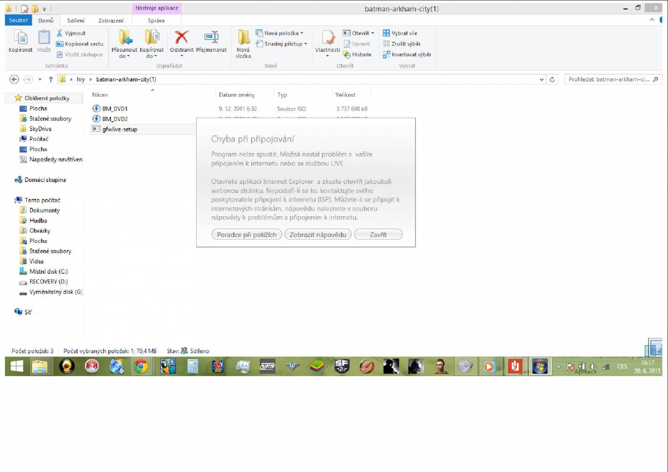This screenshot has height=472, width=668.
Task: Click the red Odstranit delete icon
Action: 182,37
